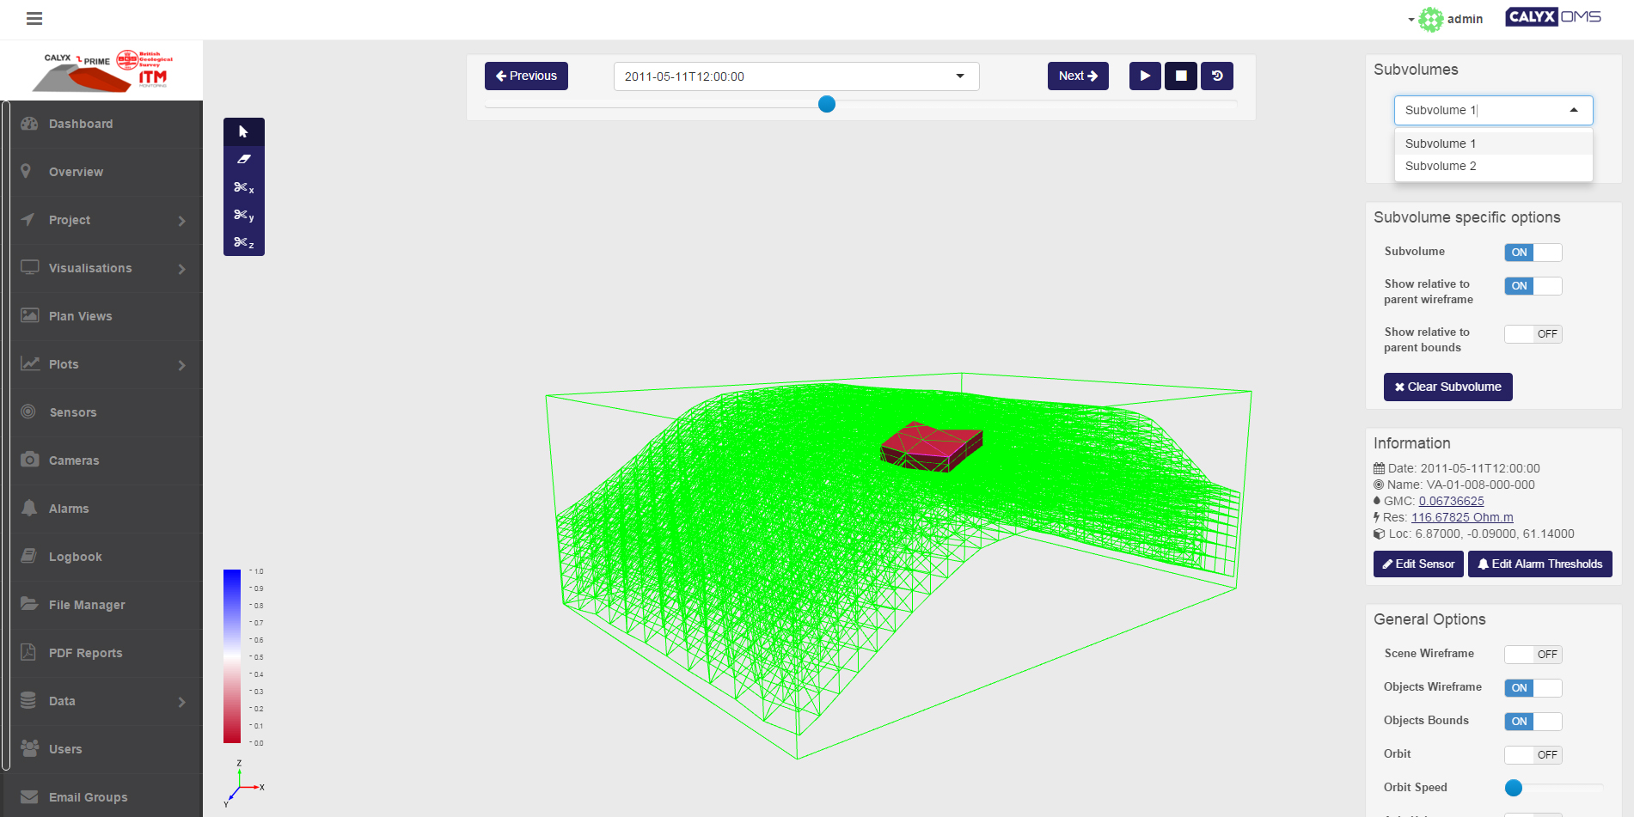Turn off Objects Wireframe toggle
The width and height of the screenshot is (1634, 817).
[x=1532, y=688]
